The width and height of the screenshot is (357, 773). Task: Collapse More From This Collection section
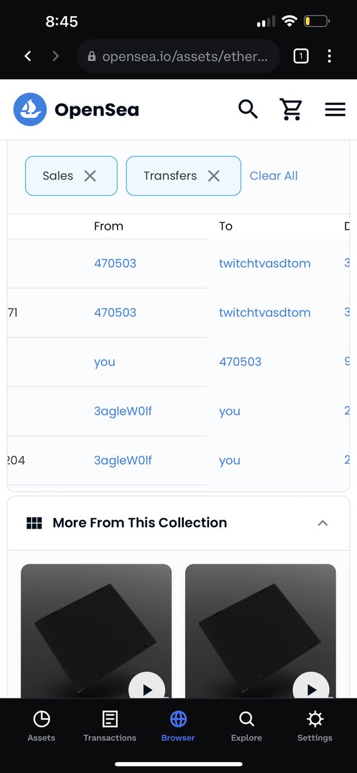[x=323, y=523]
